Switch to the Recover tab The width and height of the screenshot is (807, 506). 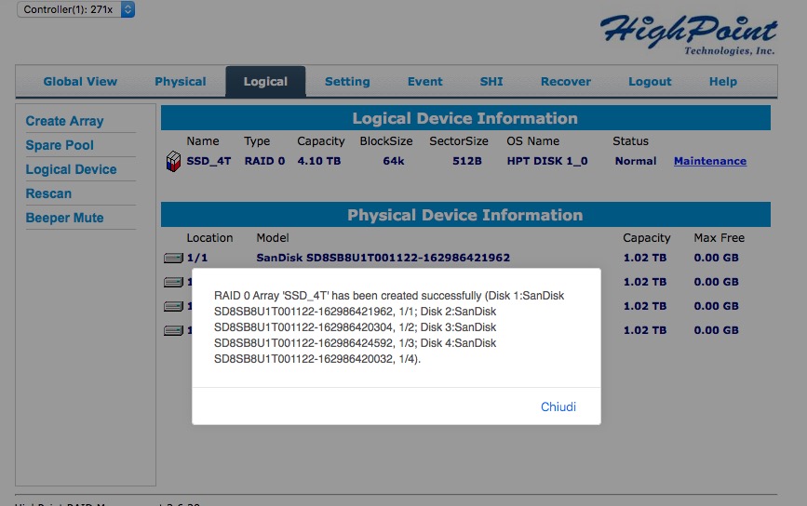566,82
